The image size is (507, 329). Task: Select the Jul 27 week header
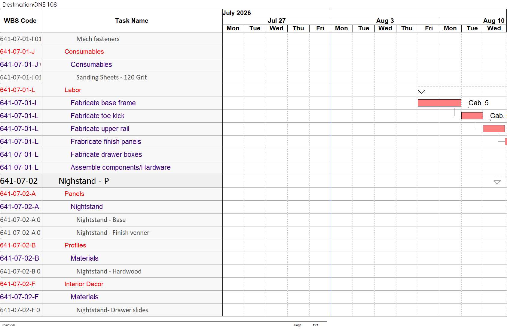pos(276,21)
